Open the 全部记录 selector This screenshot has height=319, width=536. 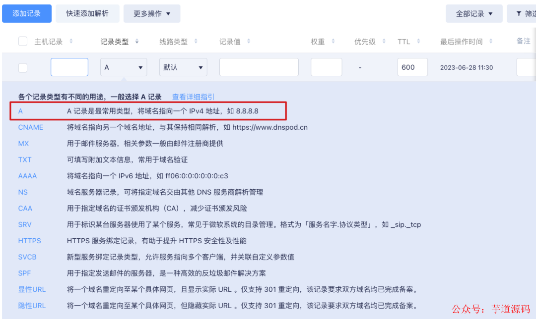[x=474, y=13]
